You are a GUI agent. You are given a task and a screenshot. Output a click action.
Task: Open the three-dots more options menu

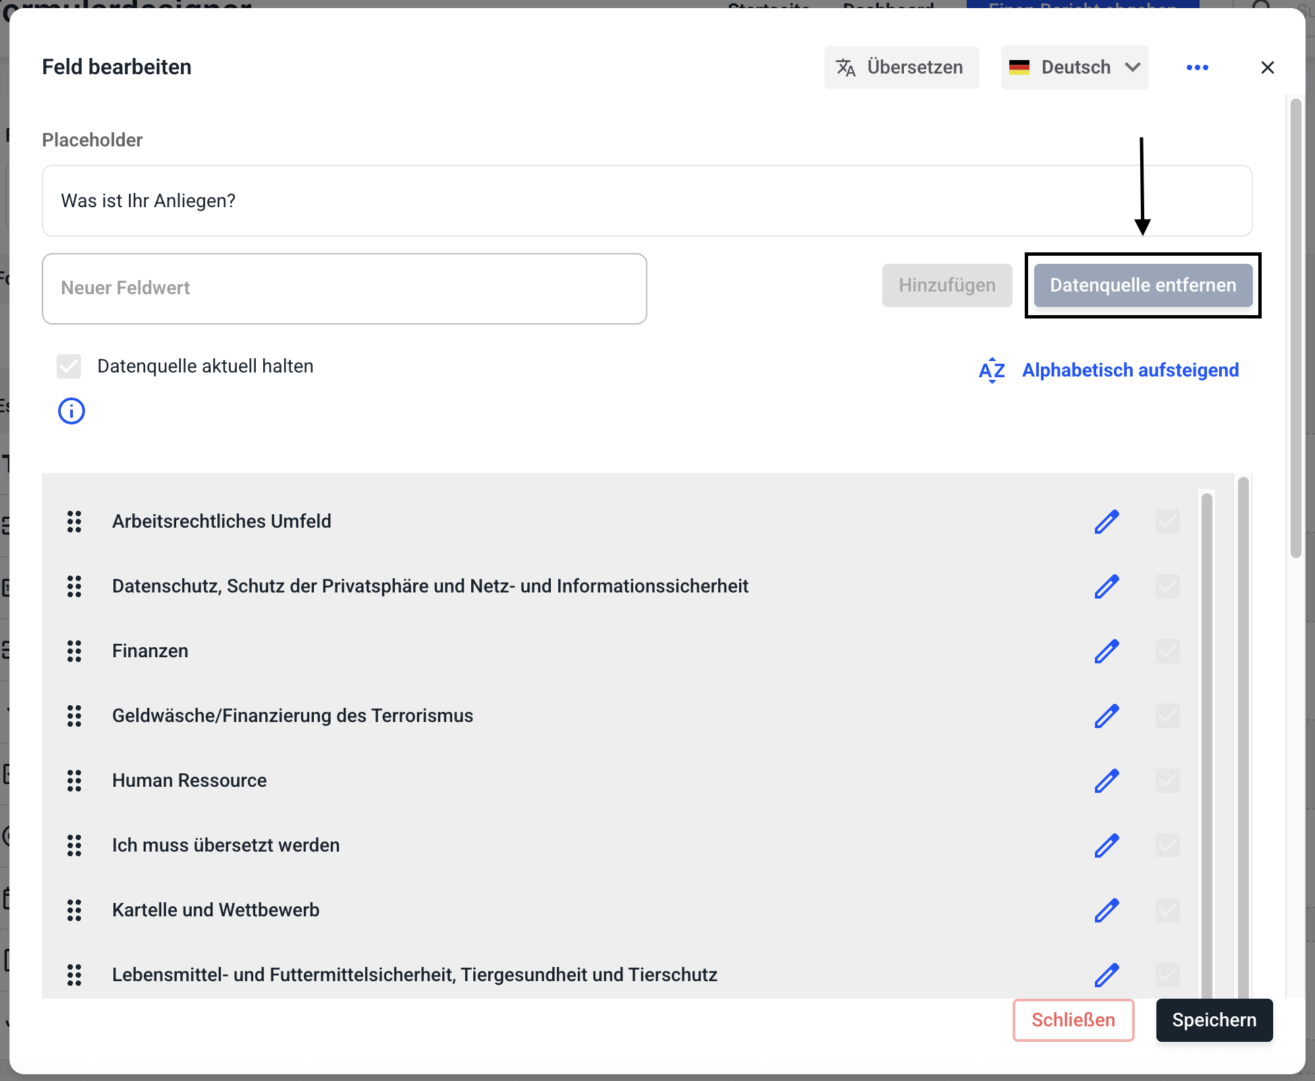pyautogui.click(x=1197, y=67)
